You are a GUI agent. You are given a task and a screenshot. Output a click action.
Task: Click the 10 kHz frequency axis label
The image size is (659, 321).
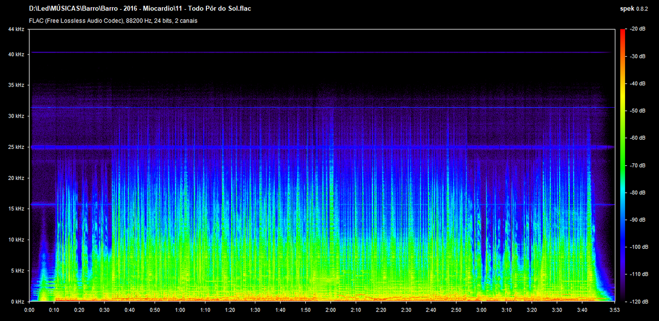pos(16,240)
